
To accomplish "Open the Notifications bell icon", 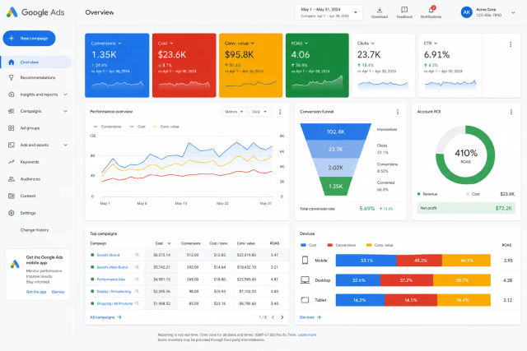I will point(431,9).
